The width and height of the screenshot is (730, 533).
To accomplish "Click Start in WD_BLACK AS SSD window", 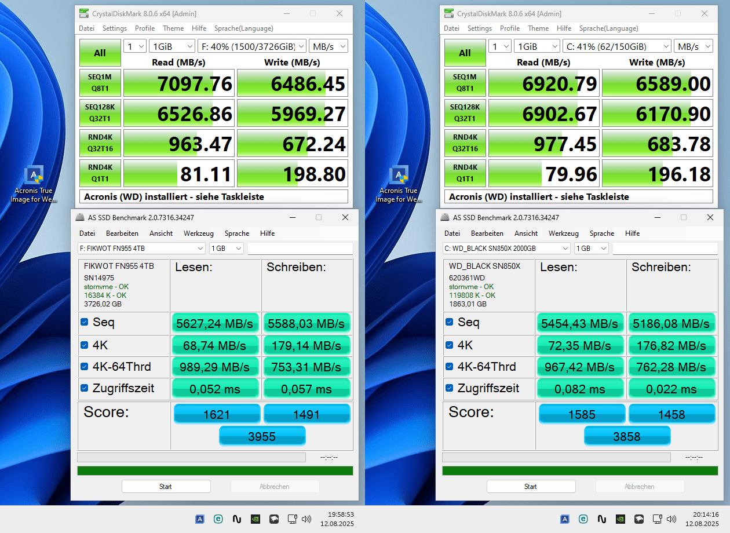I will click(x=531, y=487).
